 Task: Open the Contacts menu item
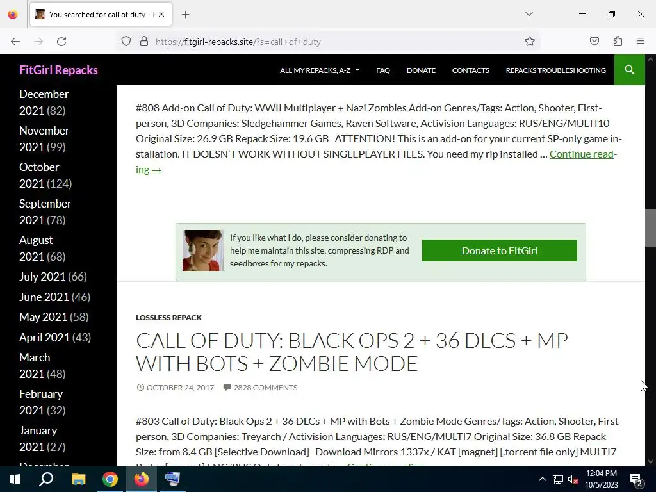click(x=470, y=70)
